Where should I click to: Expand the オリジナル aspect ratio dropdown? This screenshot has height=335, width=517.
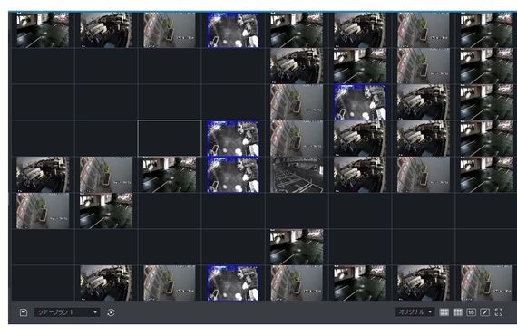(415, 312)
